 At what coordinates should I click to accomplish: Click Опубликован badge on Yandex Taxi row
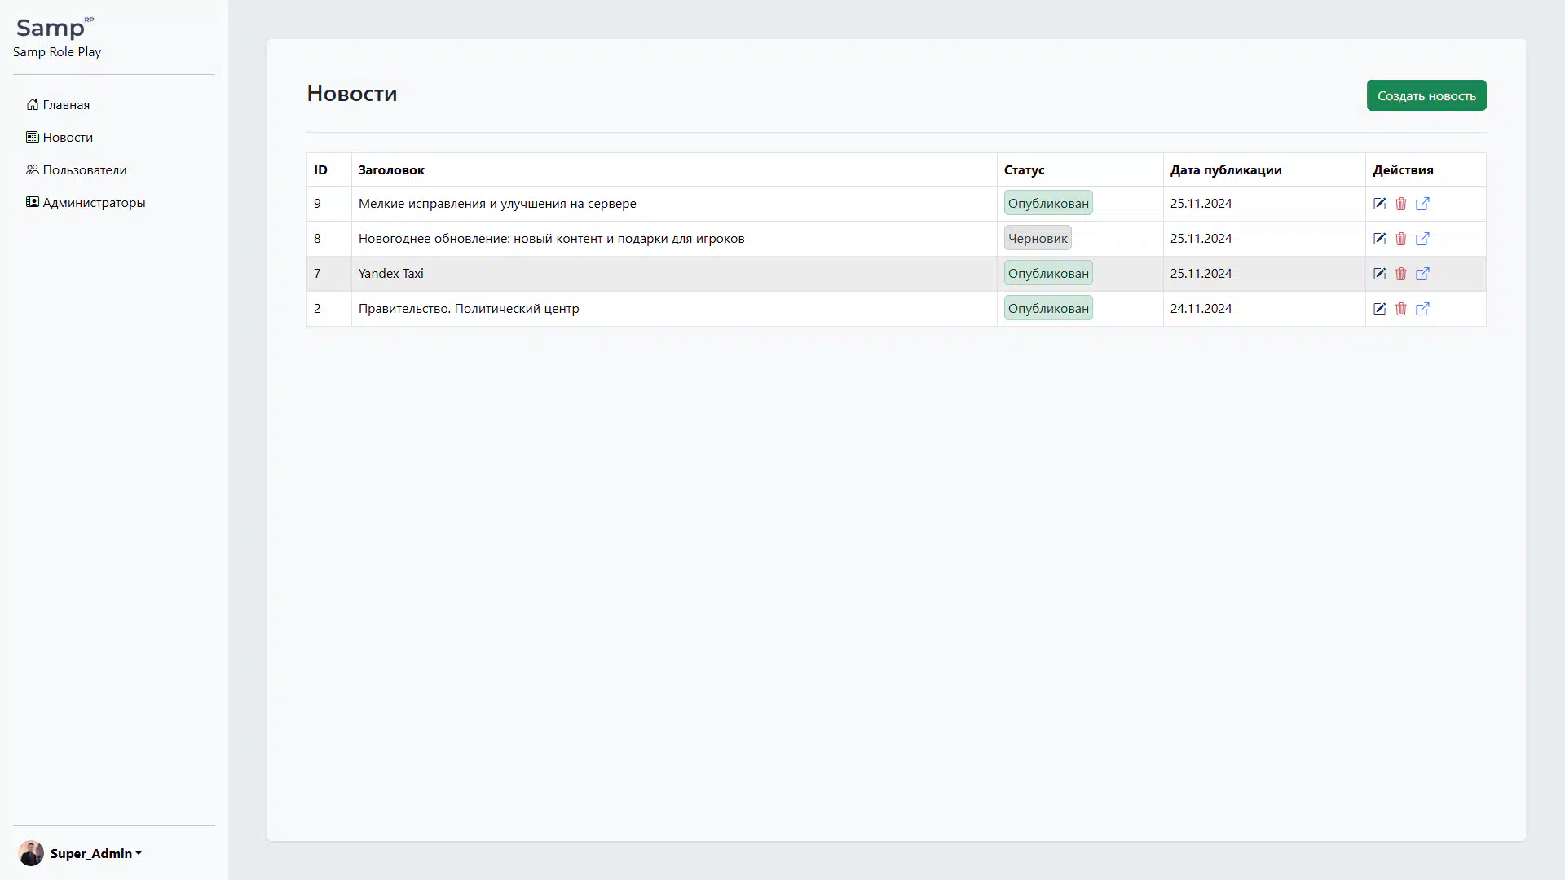coord(1047,274)
